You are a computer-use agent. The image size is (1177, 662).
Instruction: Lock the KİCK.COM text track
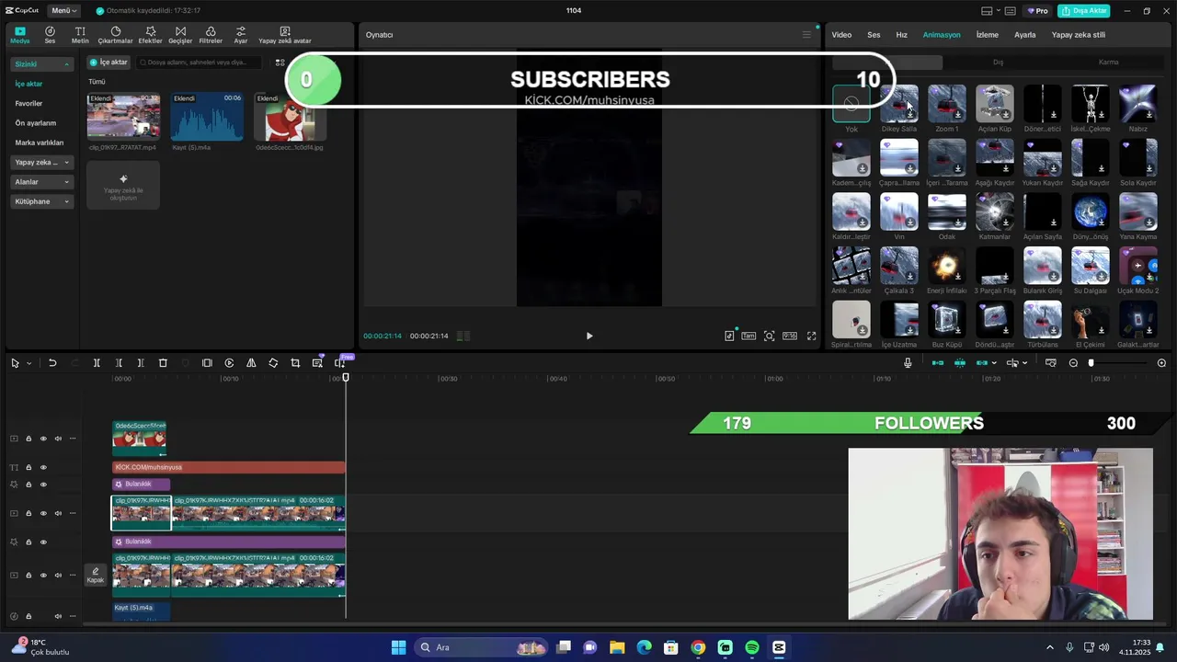[x=29, y=467]
